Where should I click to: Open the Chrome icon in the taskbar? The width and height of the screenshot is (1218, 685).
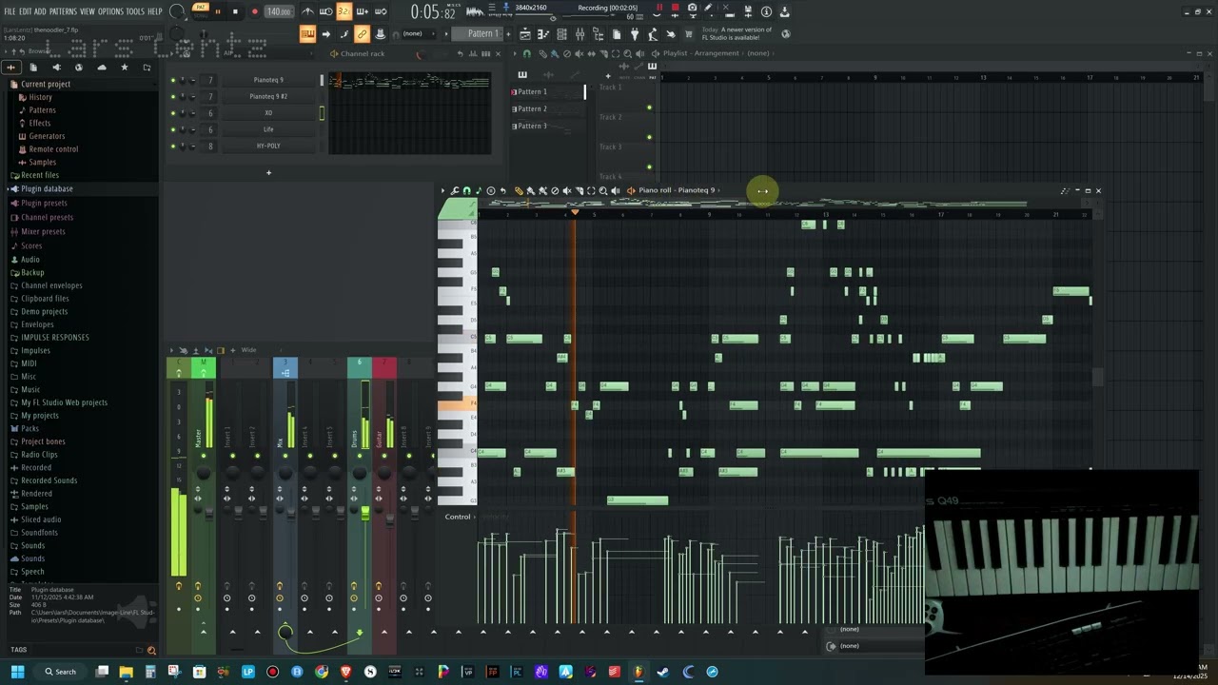tap(322, 672)
